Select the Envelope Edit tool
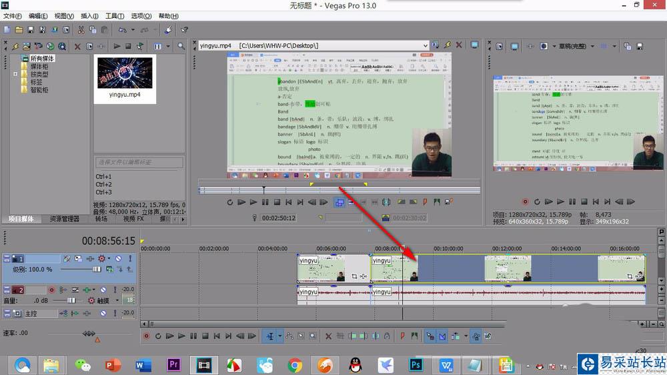 coord(289,336)
